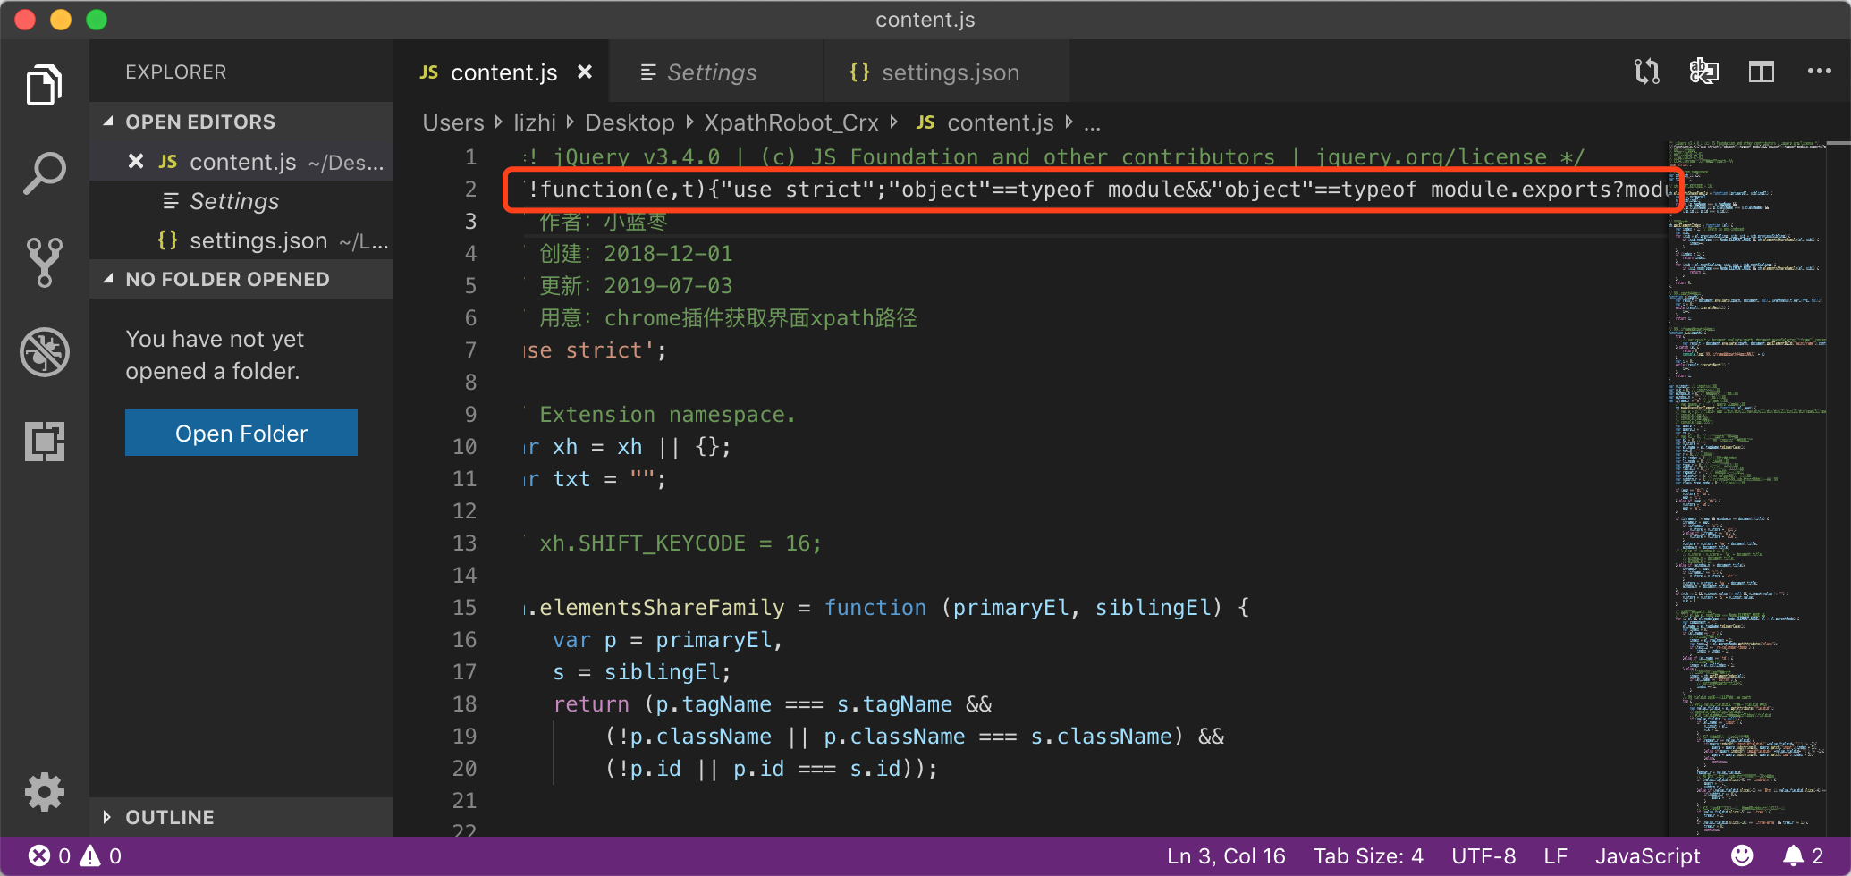Click Ln 3, Col 16 in status bar
Viewport: 1851px width, 876px height.
pos(1226,856)
